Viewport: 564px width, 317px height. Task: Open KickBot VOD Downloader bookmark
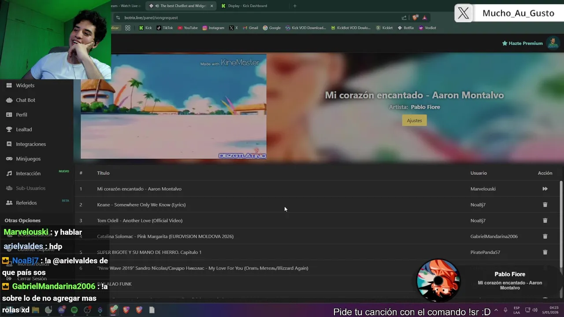(x=351, y=28)
